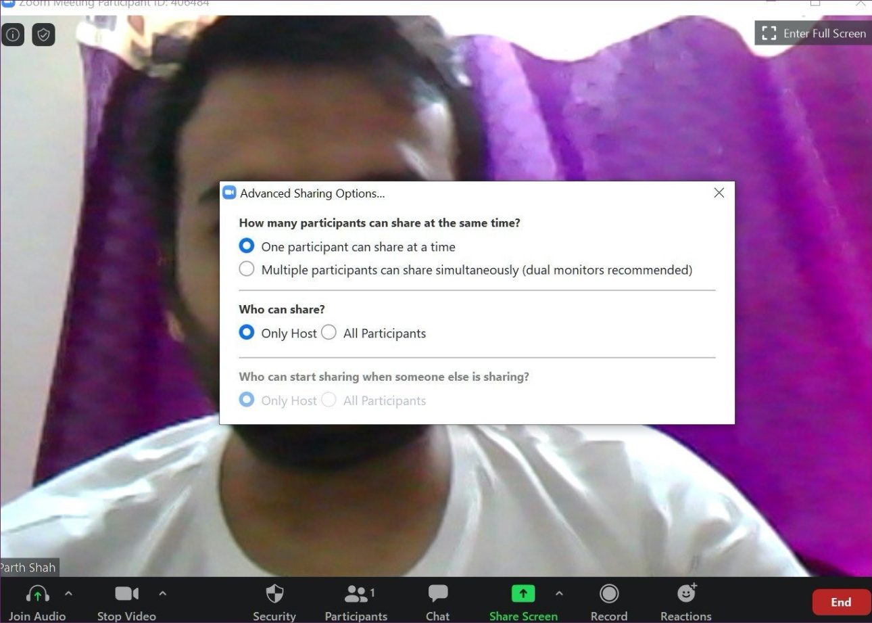Viewport: 872px width, 623px height.
Task: Expand video options arrow beside Stop Video
Action: pyautogui.click(x=162, y=593)
